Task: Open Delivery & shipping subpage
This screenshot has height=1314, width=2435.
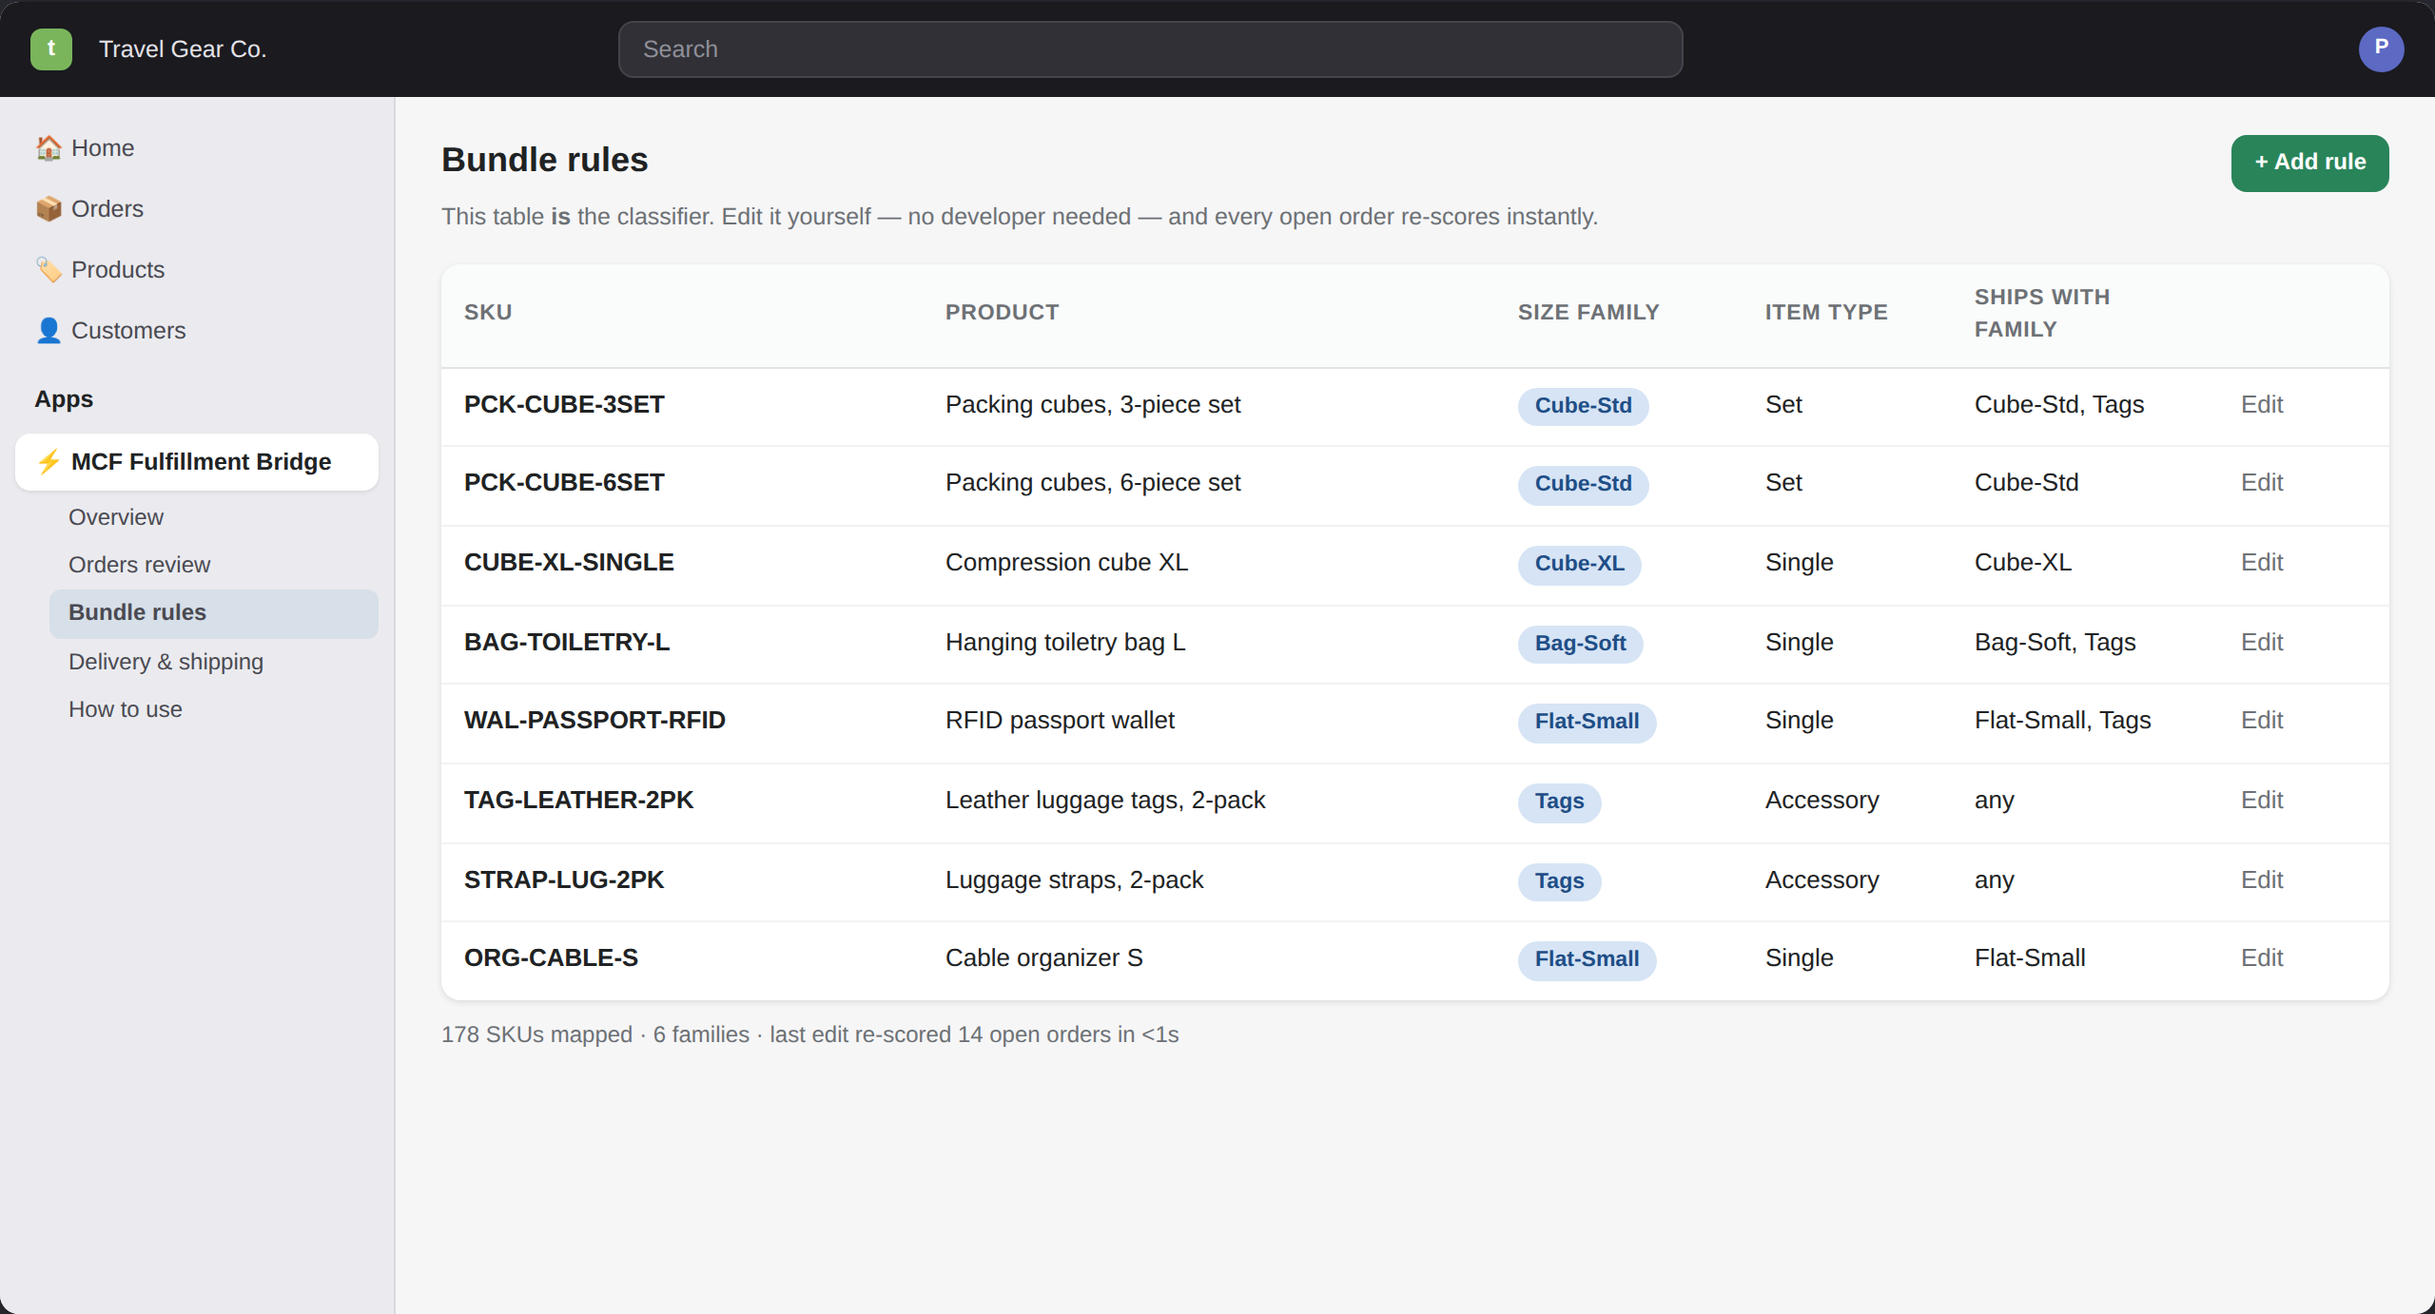Action: click(214, 662)
